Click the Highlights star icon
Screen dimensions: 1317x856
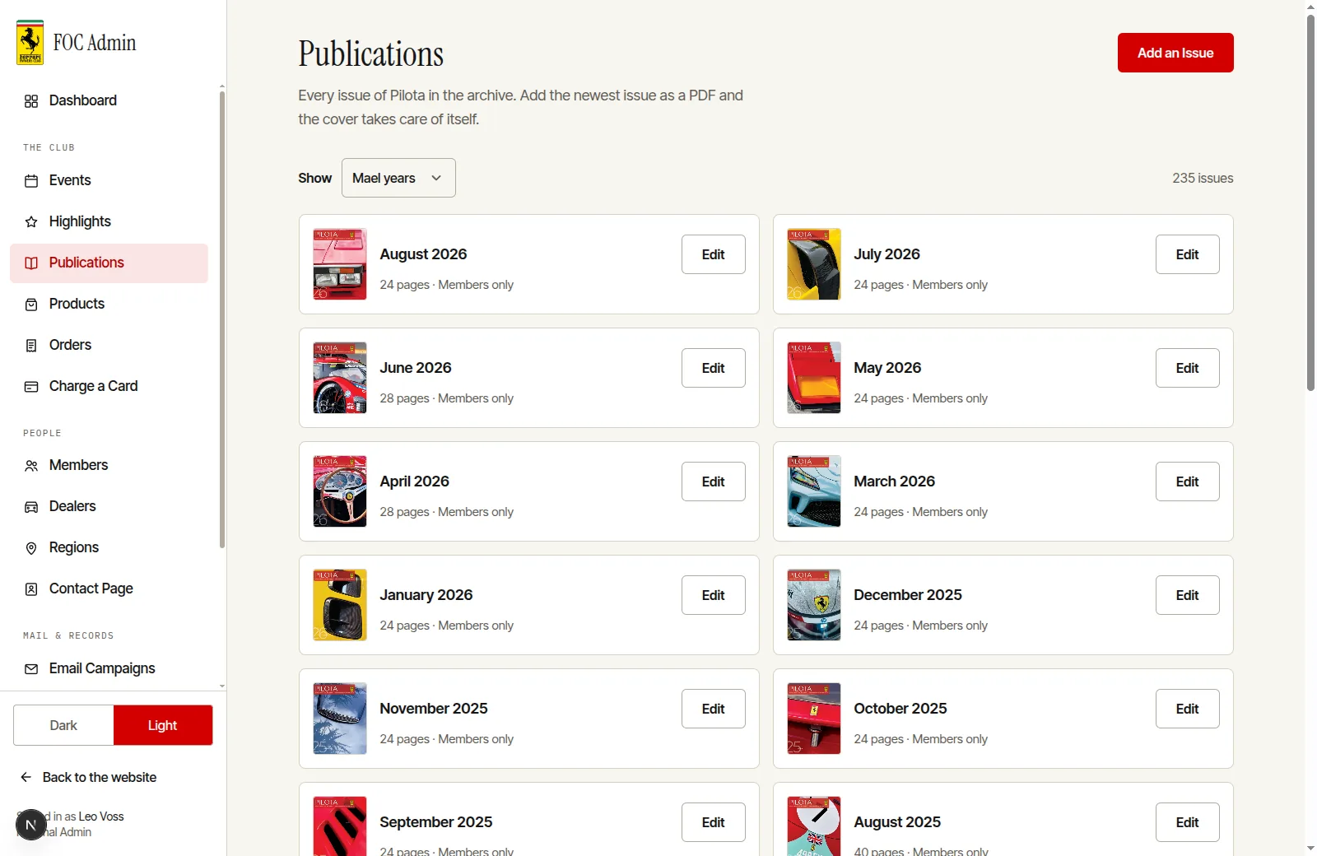pos(31,222)
